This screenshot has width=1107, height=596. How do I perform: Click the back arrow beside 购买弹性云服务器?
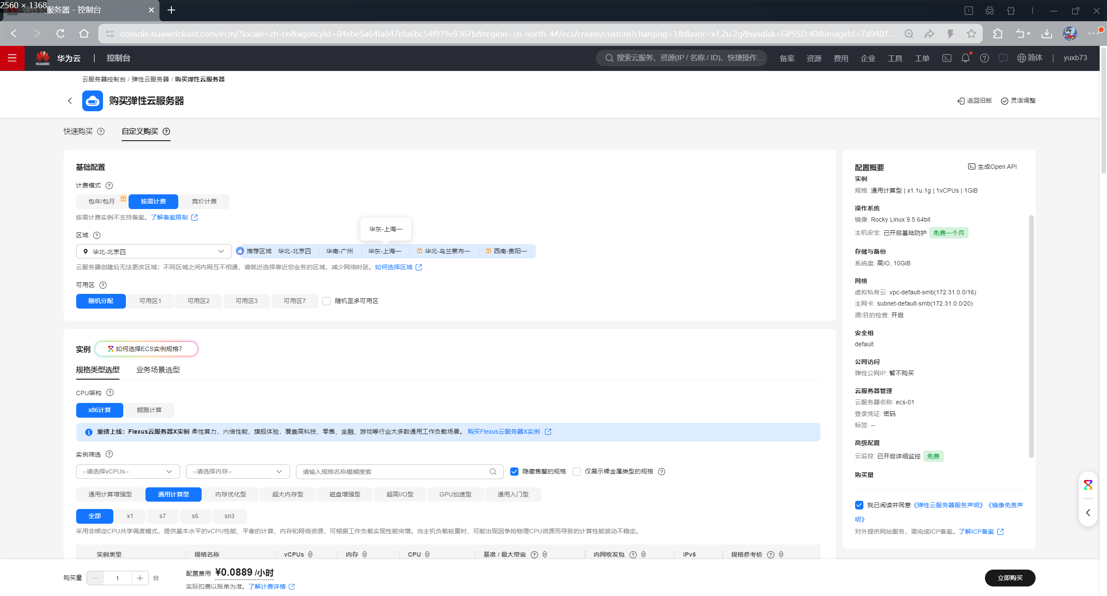click(70, 101)
